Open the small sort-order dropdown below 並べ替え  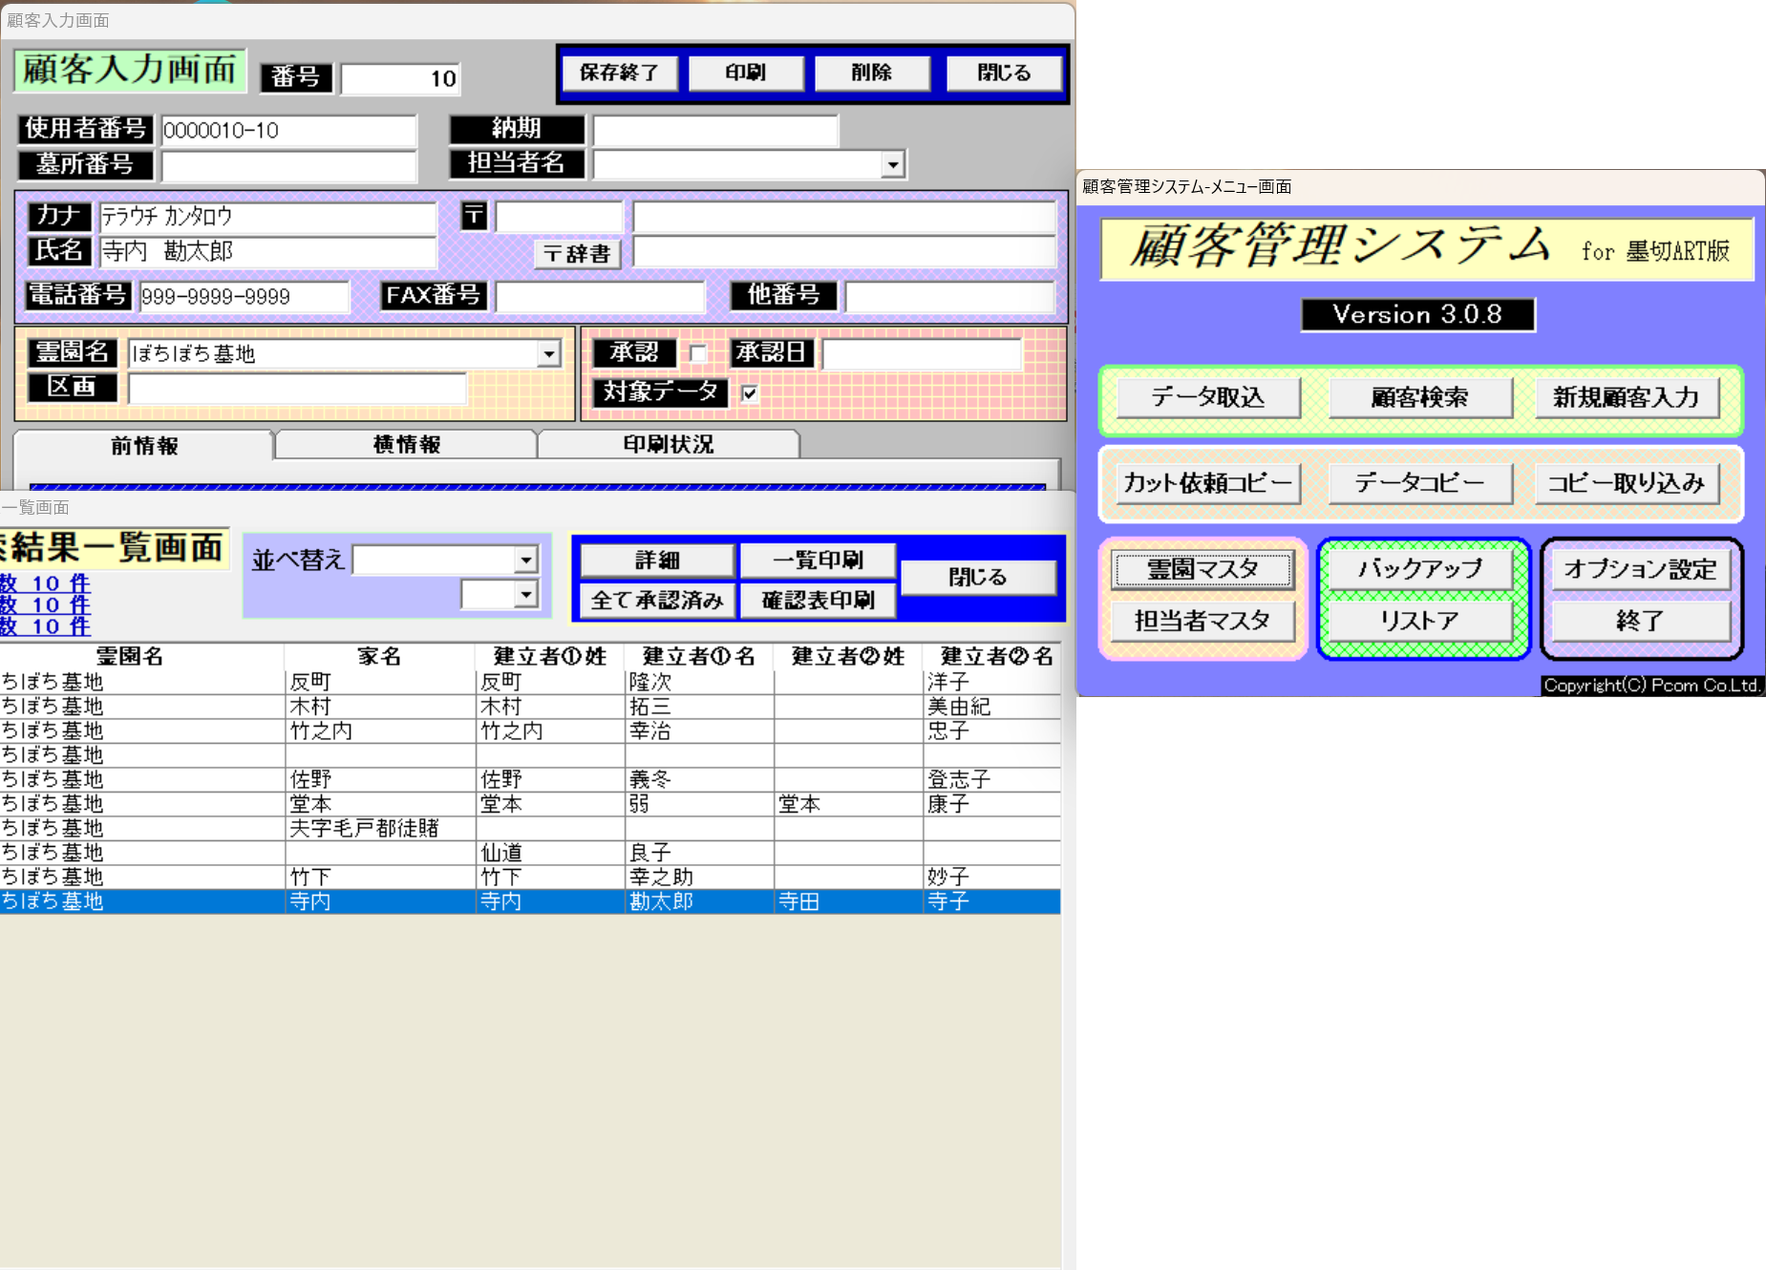525,595
